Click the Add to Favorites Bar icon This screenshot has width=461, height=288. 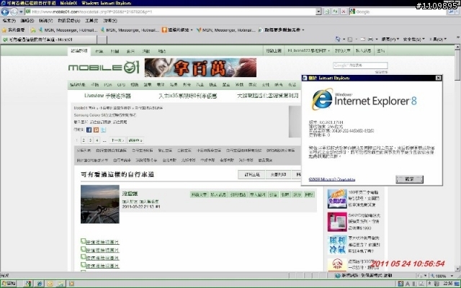33,30
